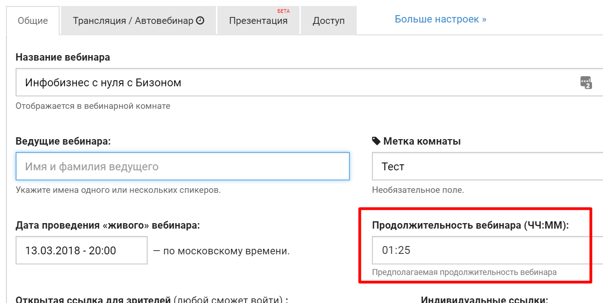Click the 'Ведущие вебинара:' label
The width and height of the screenshot is (603, 303).
63,141
